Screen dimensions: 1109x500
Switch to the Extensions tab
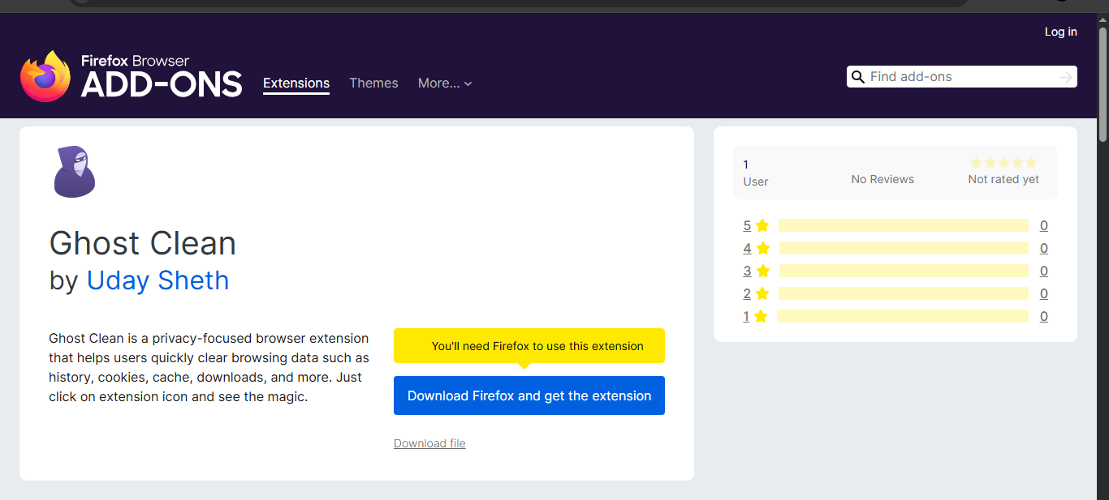(x=296, y=83)
